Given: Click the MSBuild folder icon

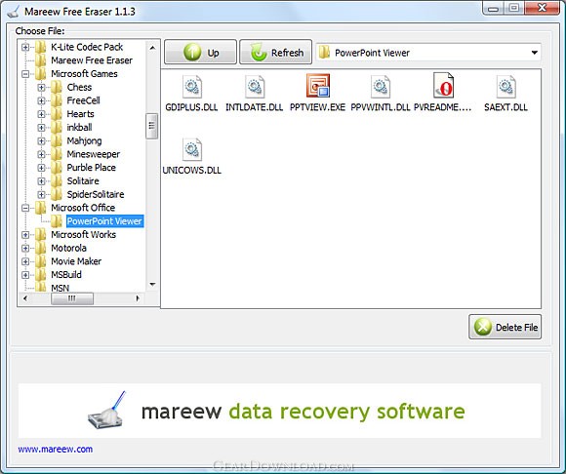Looking at the screenshot, I should pos(40,274).
